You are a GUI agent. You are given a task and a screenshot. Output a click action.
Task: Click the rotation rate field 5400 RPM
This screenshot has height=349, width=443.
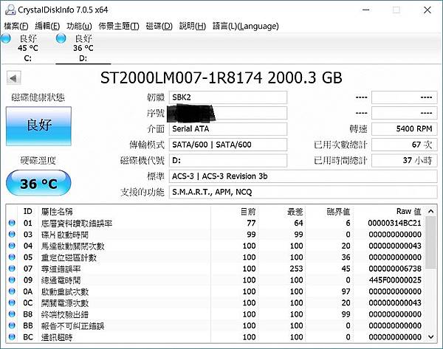point(405,129)
